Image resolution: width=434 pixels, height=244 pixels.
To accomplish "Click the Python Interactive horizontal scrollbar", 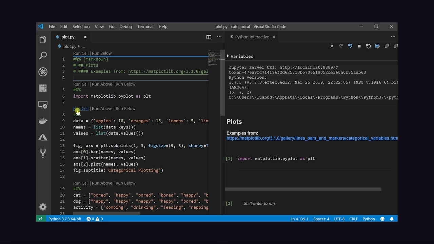I will 303,189.
